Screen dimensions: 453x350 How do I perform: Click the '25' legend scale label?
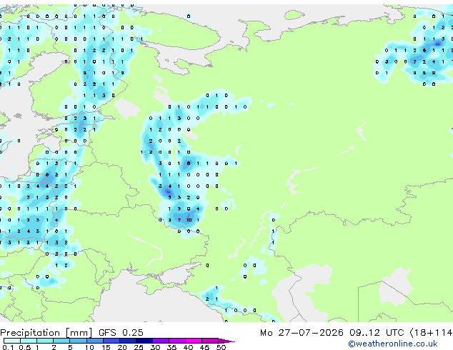click(139, 347)
